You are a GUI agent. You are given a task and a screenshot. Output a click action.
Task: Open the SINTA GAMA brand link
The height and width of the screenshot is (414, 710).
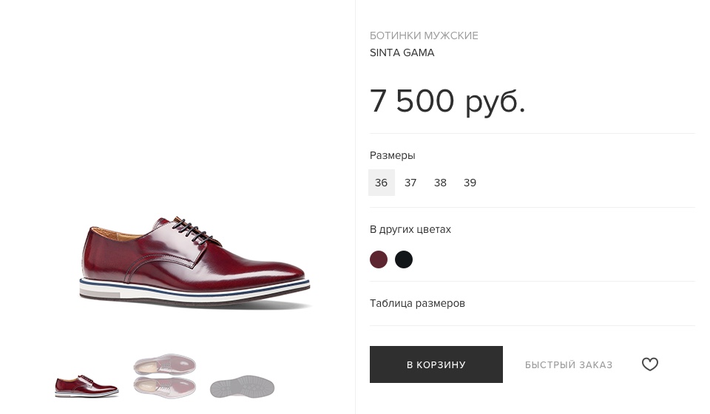point(402,52)
